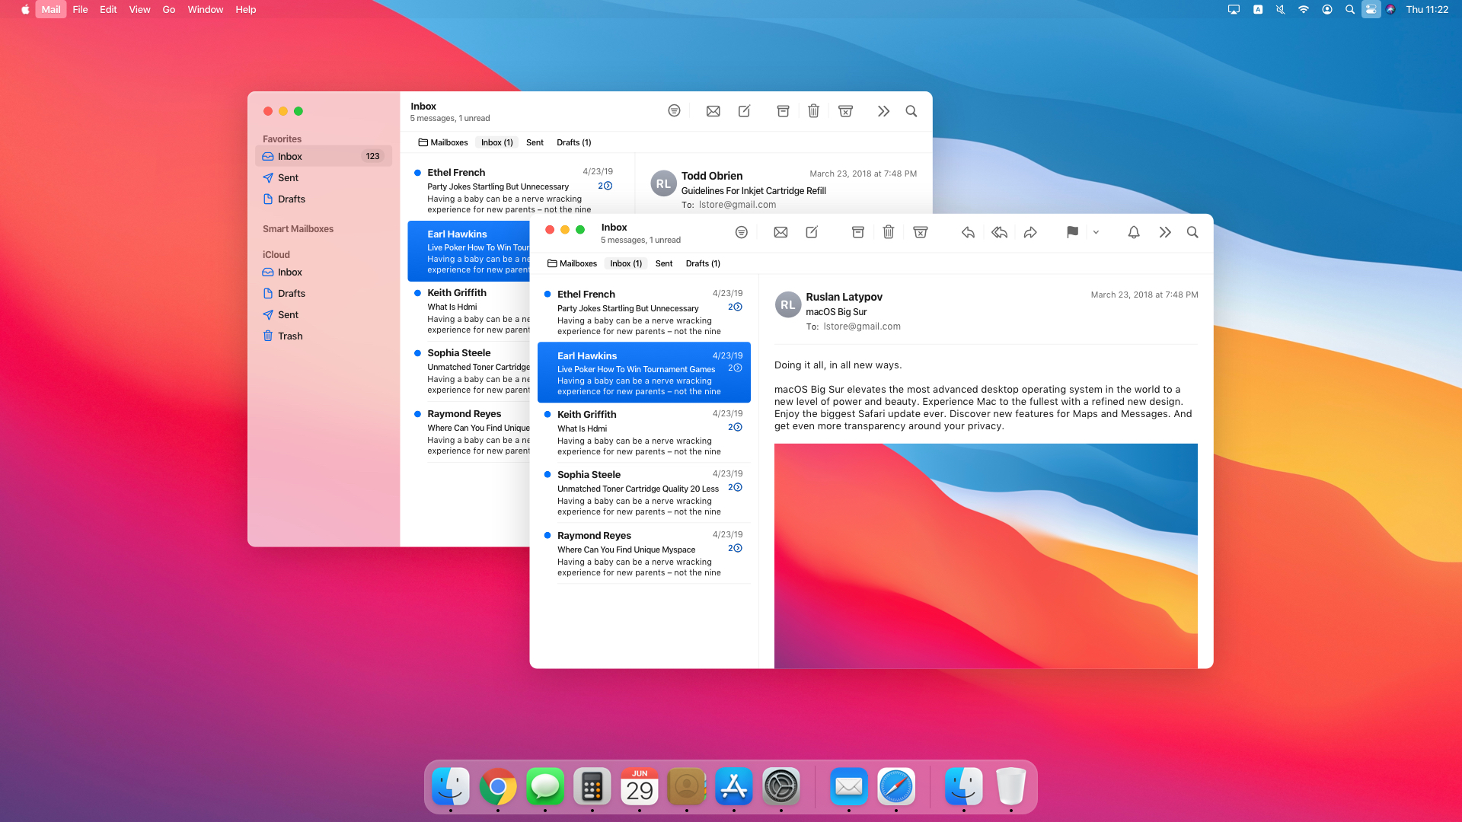Click compose new message icon in front window
This screenshot has height=822, width=1462.
click(812, 233)
